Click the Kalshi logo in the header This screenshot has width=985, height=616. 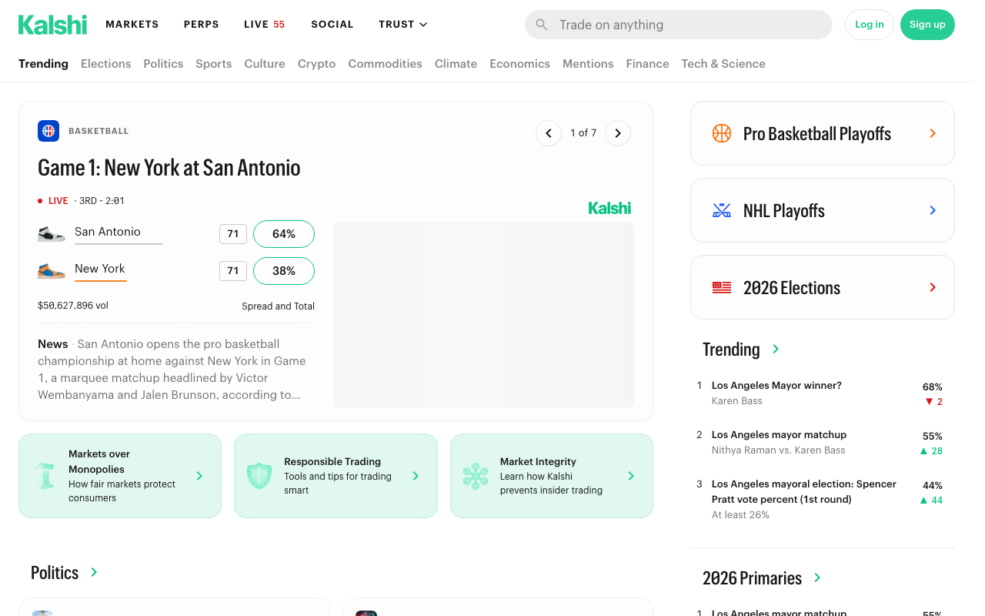tap(52, 25)
